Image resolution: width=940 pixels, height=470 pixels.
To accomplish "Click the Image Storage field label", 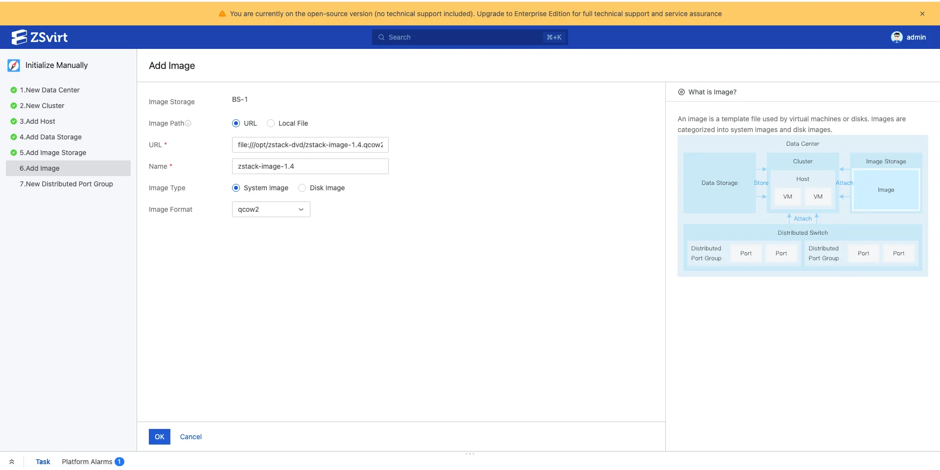I will tap(172, 102).
